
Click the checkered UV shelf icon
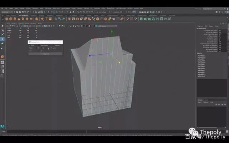pos(161,19)
